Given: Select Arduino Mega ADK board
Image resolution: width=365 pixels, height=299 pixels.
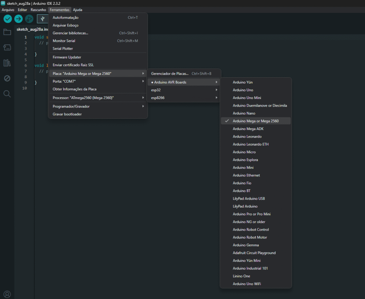Looking at the screenshot, I should click(x=256, y=129).
